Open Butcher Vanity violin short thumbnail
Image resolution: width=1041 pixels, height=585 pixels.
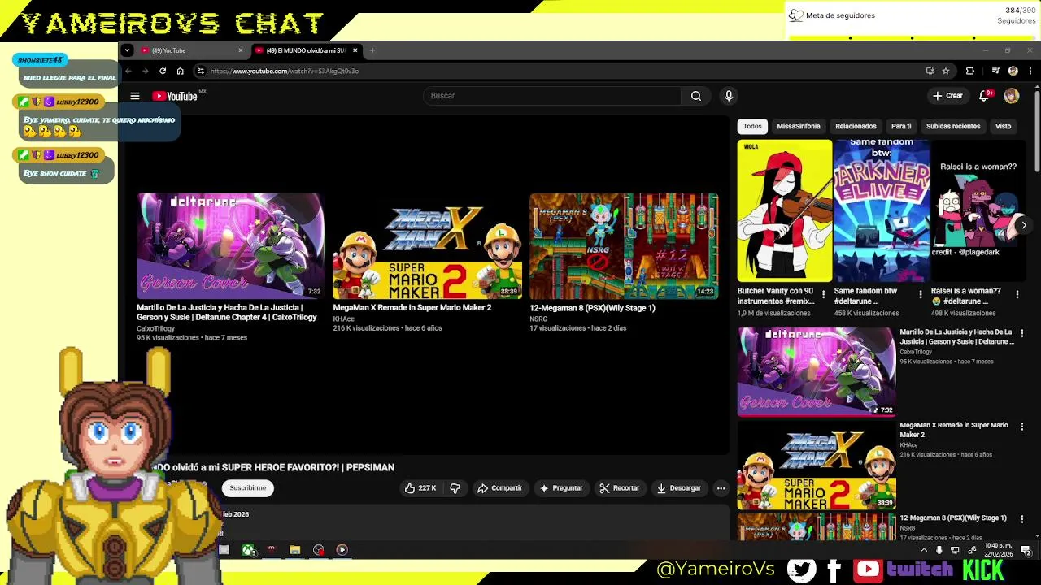(x=785, y=211)
